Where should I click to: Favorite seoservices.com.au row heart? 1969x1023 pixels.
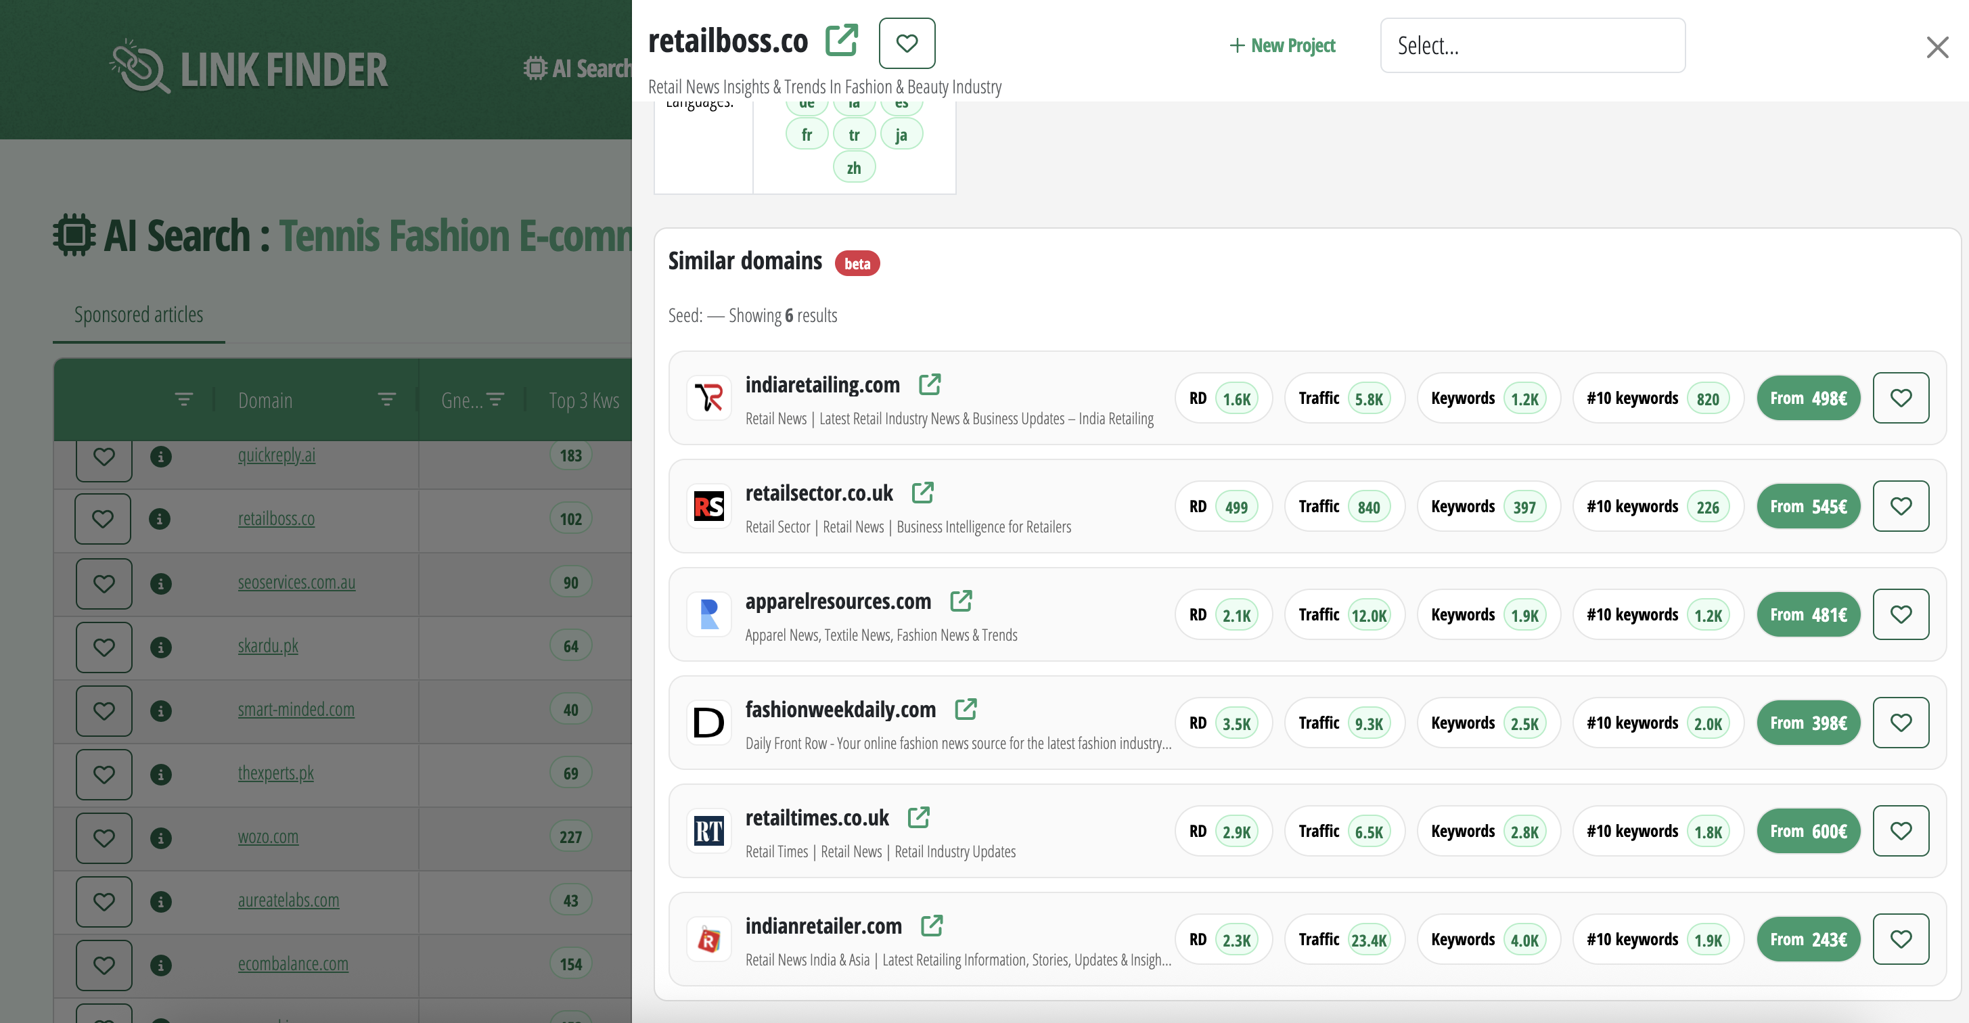point(104,583)
